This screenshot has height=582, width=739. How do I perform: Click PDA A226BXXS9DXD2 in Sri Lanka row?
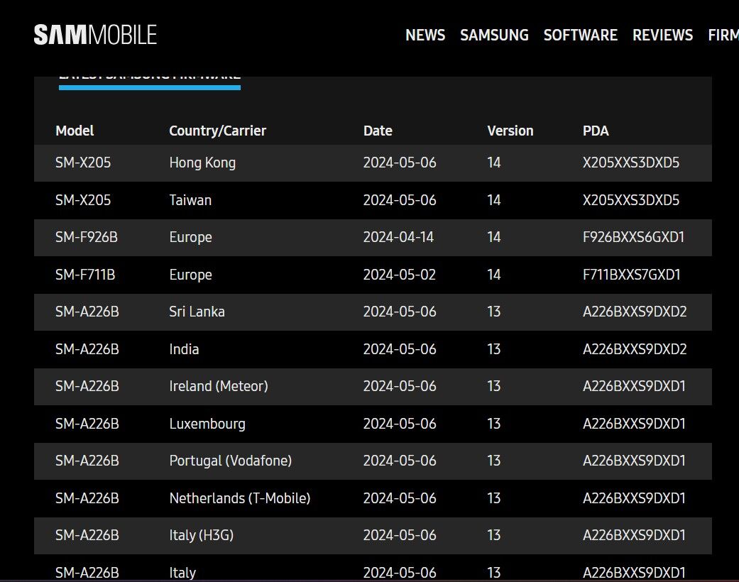click(x=635, y=312)
